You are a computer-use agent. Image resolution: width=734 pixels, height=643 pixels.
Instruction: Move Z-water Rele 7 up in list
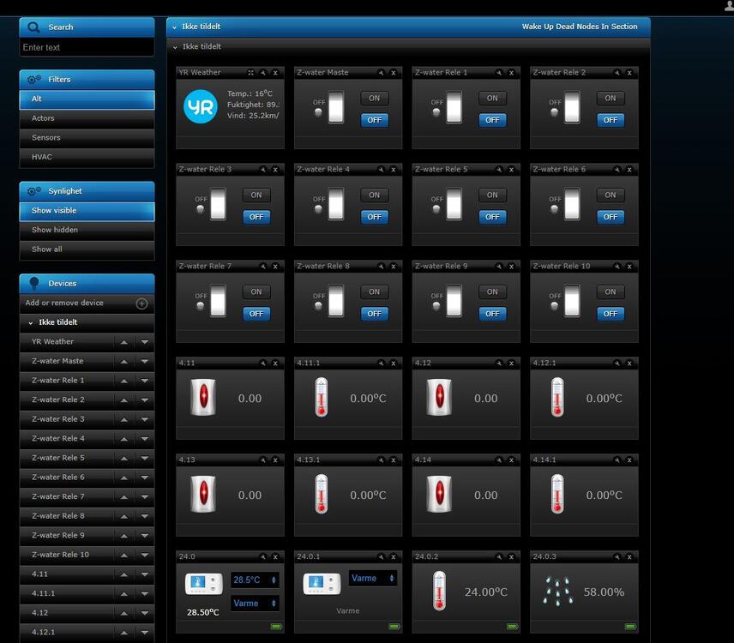click(124, 497)
